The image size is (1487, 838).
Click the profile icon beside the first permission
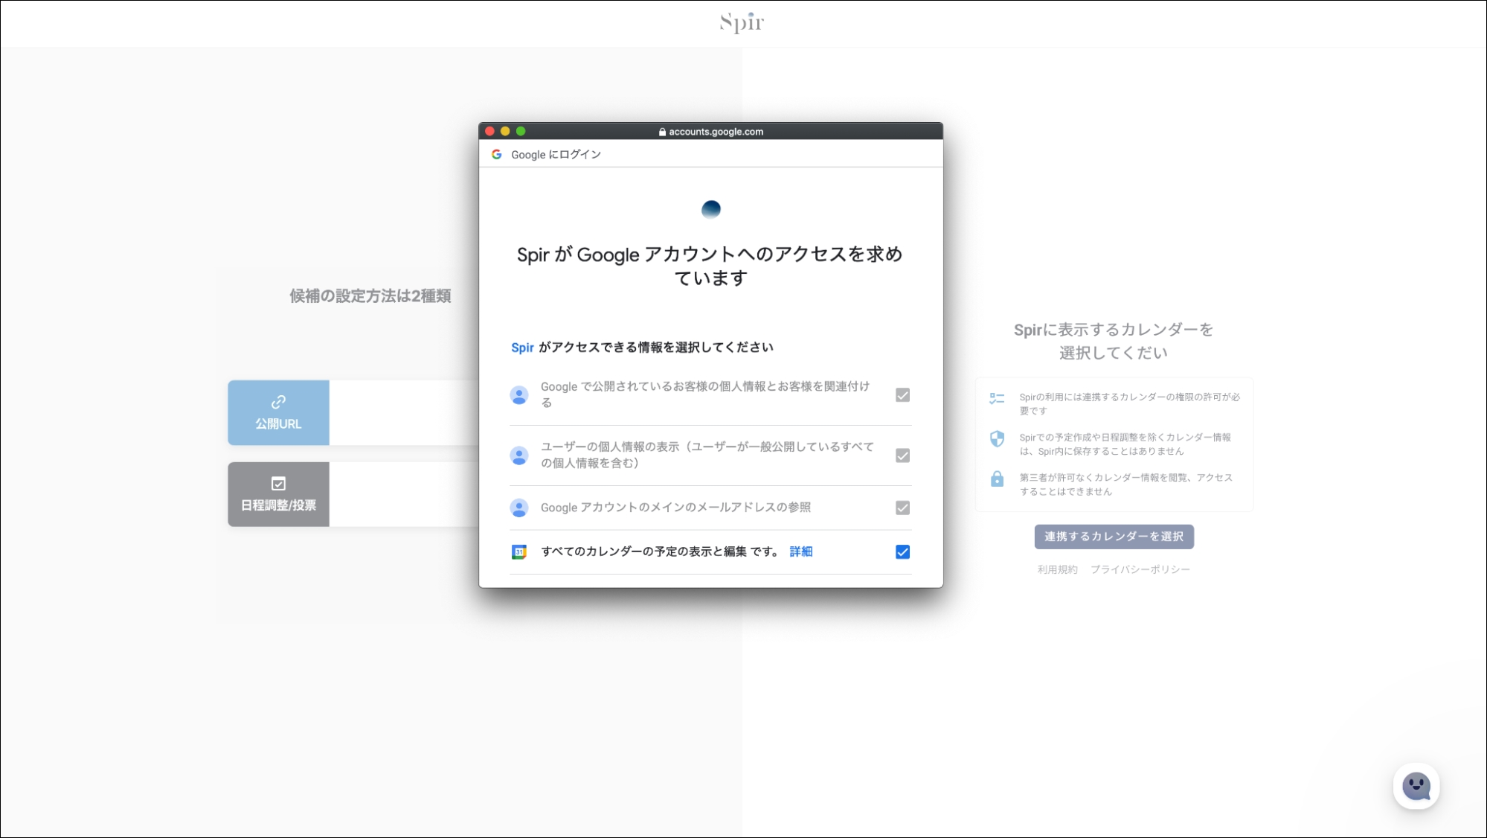tap(518, 395)
